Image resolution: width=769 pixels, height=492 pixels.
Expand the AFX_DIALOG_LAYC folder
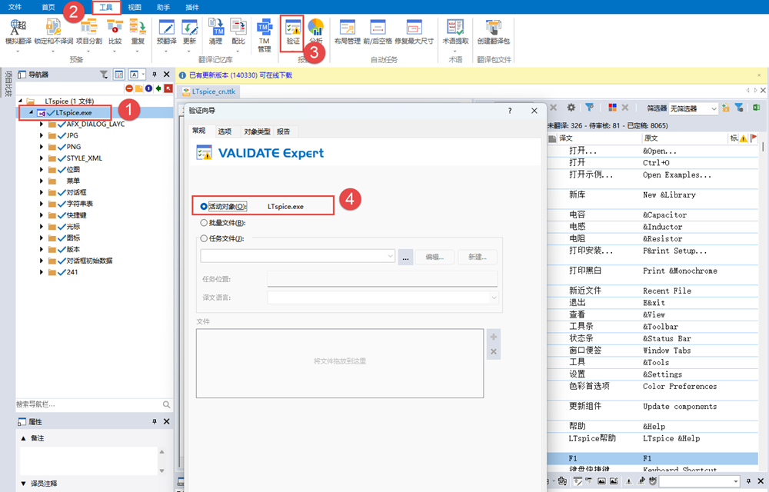(42, 124)
